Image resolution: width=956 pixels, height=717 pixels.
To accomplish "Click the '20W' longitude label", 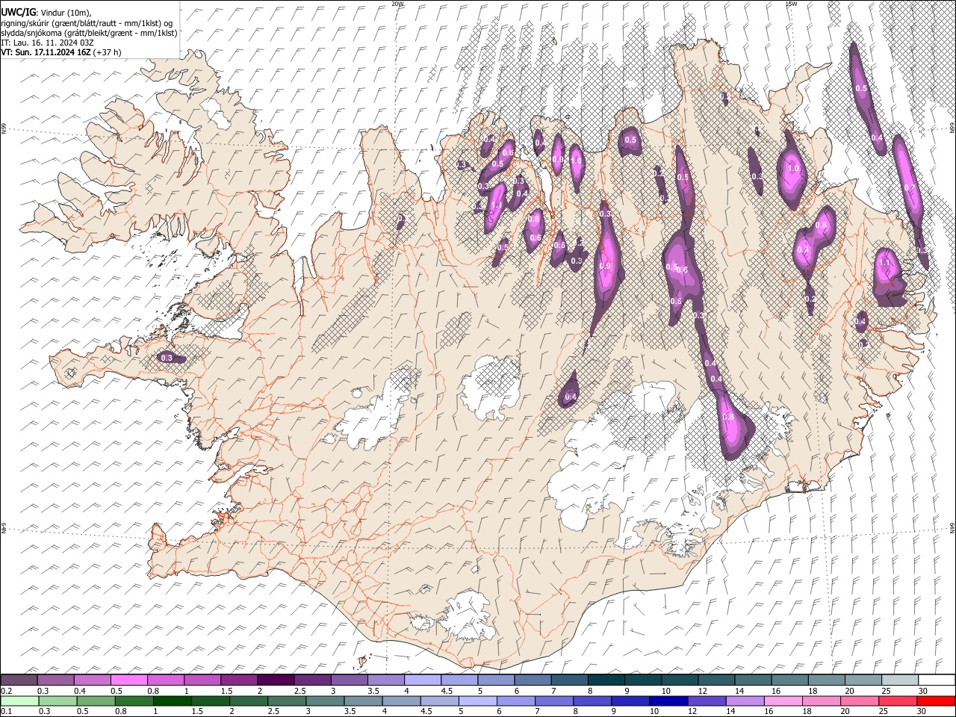I will (397, 4).
